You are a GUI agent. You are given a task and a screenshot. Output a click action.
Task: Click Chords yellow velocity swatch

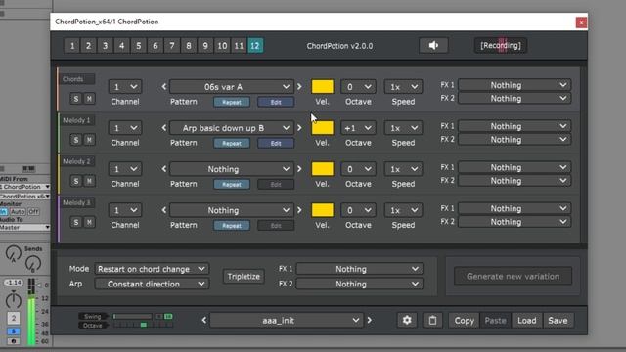pyautogui.click(x=322, y=87)
